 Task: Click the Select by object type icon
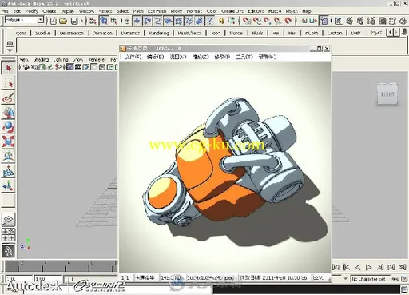click(103, 21)
